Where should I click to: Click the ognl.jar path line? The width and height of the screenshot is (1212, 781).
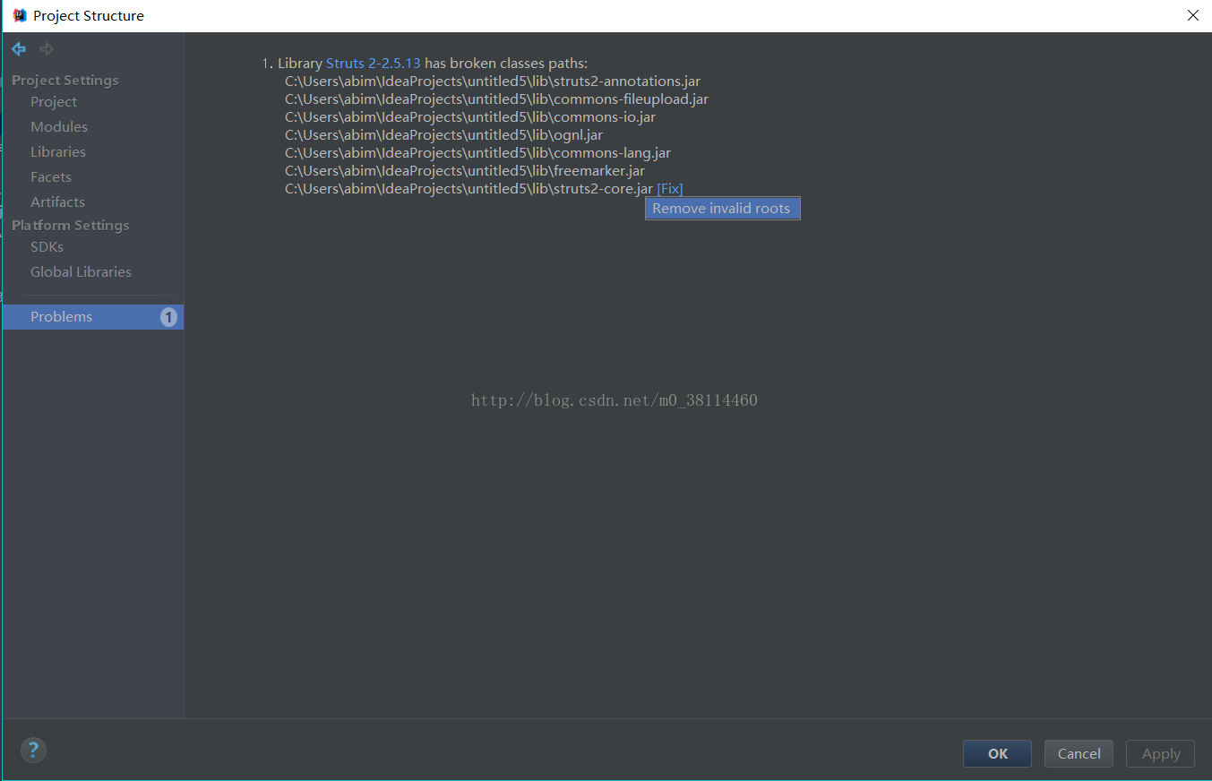point(443,135)
